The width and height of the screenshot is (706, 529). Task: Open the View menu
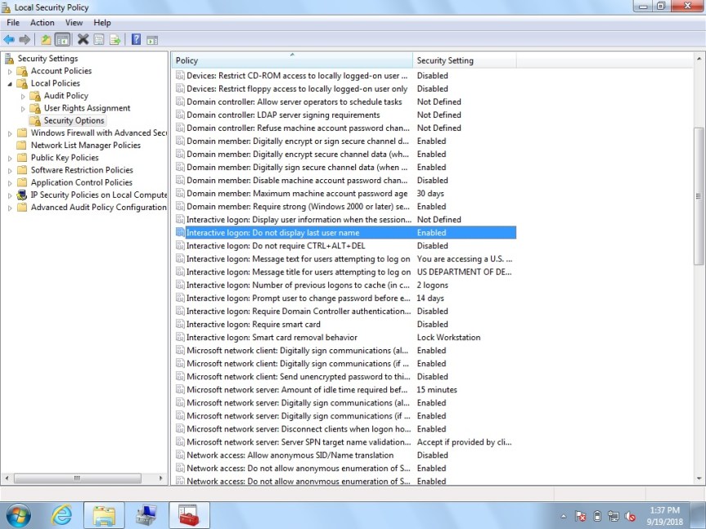pyautogui.click(x=74, y=23)
